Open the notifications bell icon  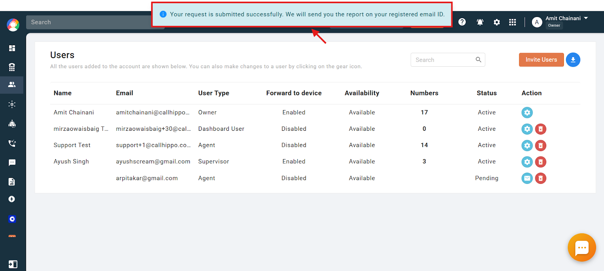tap(480, 22)
